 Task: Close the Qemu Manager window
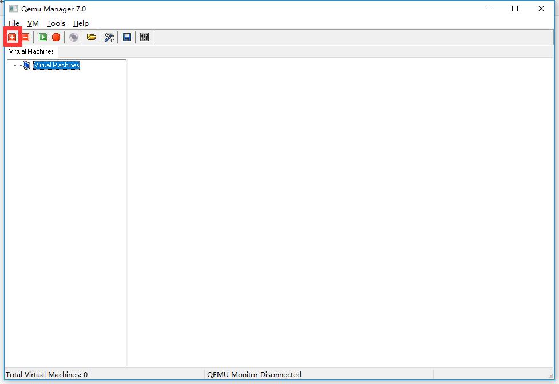541,9
